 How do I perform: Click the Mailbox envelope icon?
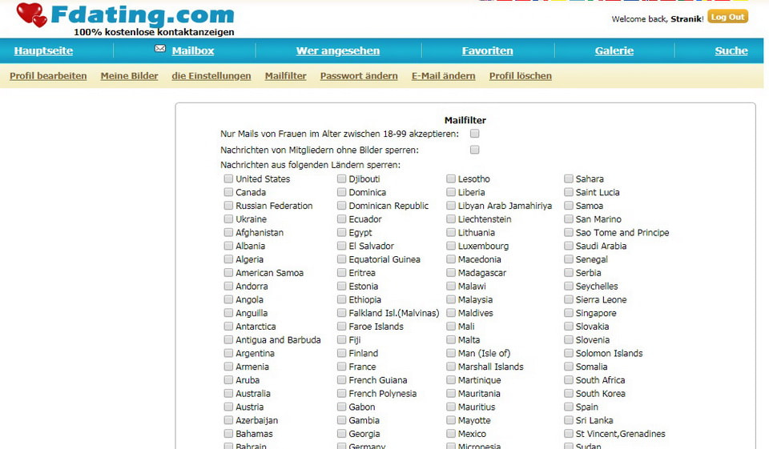(160, 50)
